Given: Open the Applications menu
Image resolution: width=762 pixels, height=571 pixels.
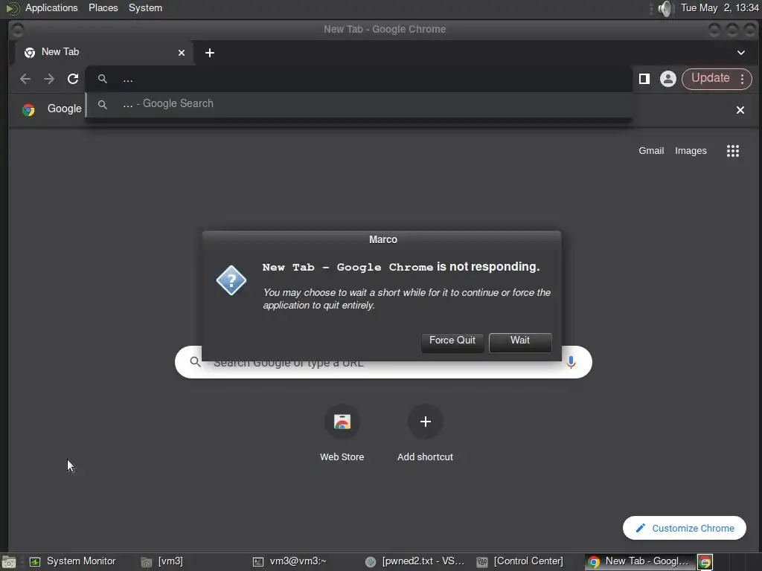Looking at the screenshot, I should coord(51,8).
